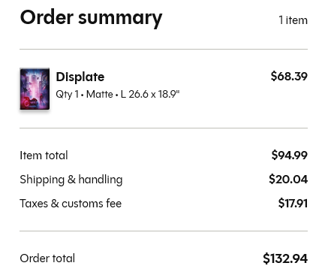Click the divider line above Item total
Image resolution: width=328 pixels, height=278 pixels.
(164, 128)
